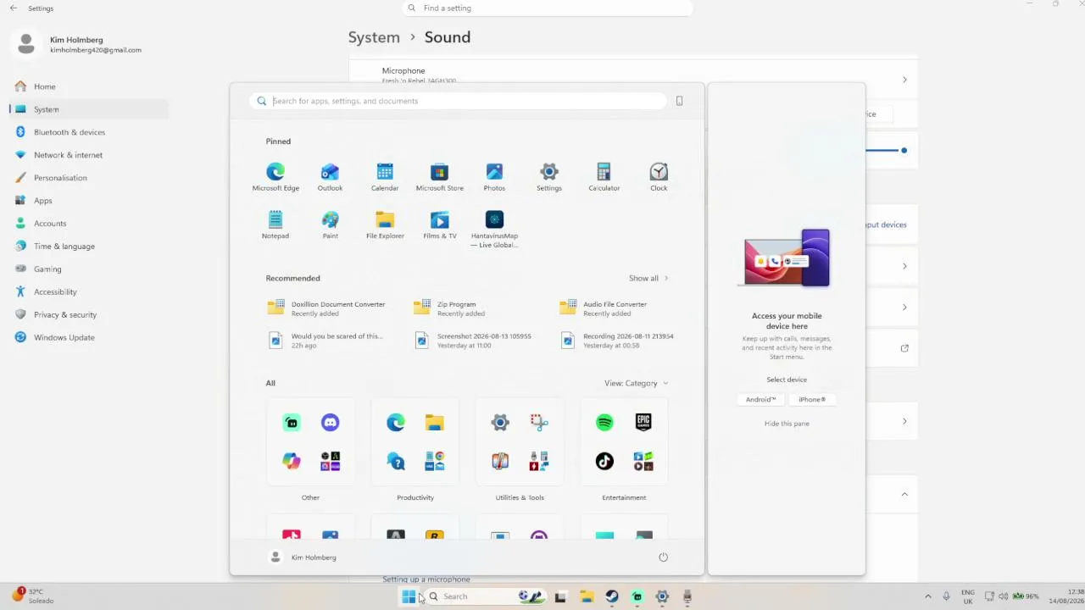Open Accounts in Settings sidebar
Image resolution: width=1085 pixels, height=610 pixels.
click(x=89, y=224)
